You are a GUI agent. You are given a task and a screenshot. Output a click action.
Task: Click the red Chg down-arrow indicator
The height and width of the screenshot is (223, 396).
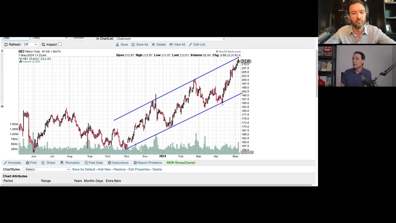239,55
